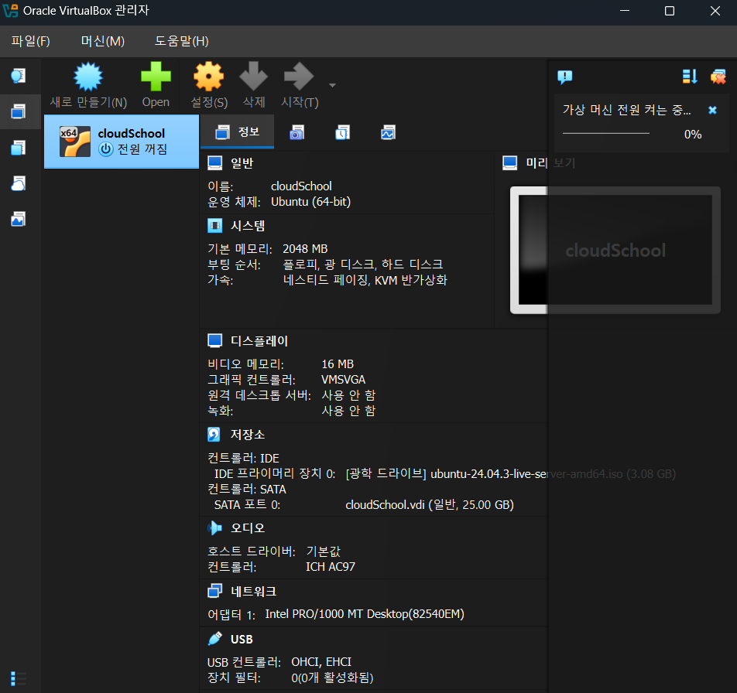The image size is (737, 693).
Task: Click the Intel PRO/1000 MT adapter value
Action: (365, 614)
